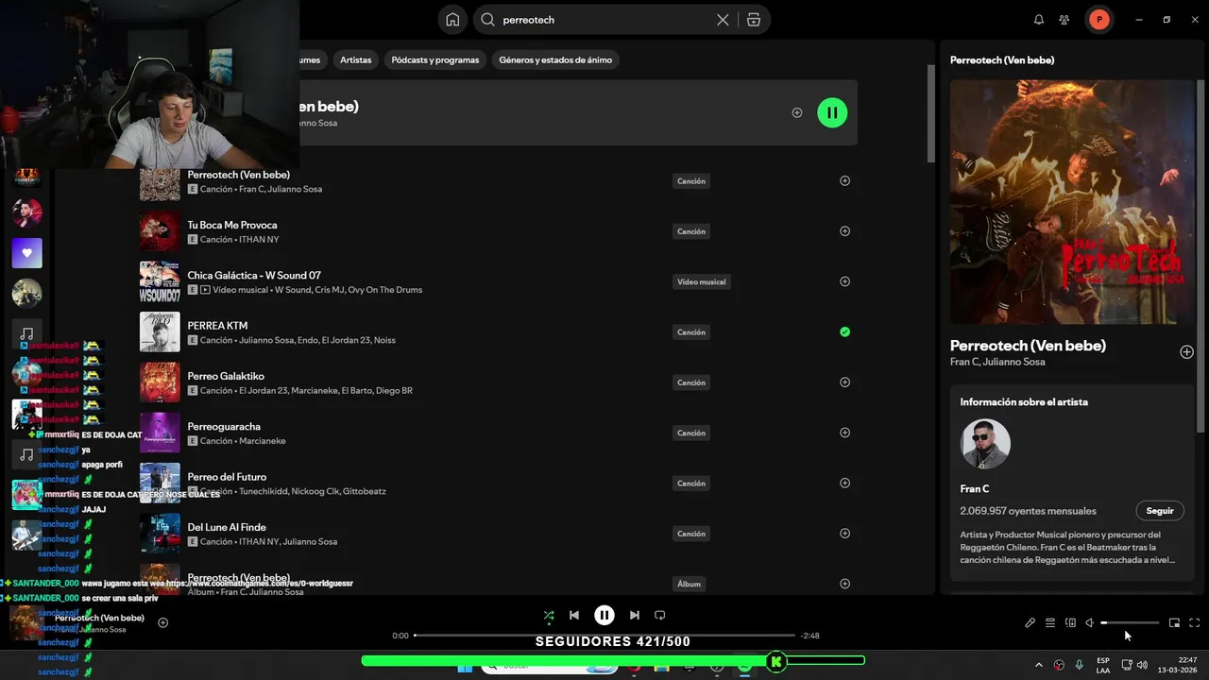Skip to next track
Image resolution: width=1209 pixels, height=680 pixels.
pyautogui.click(x=635, y=615)
